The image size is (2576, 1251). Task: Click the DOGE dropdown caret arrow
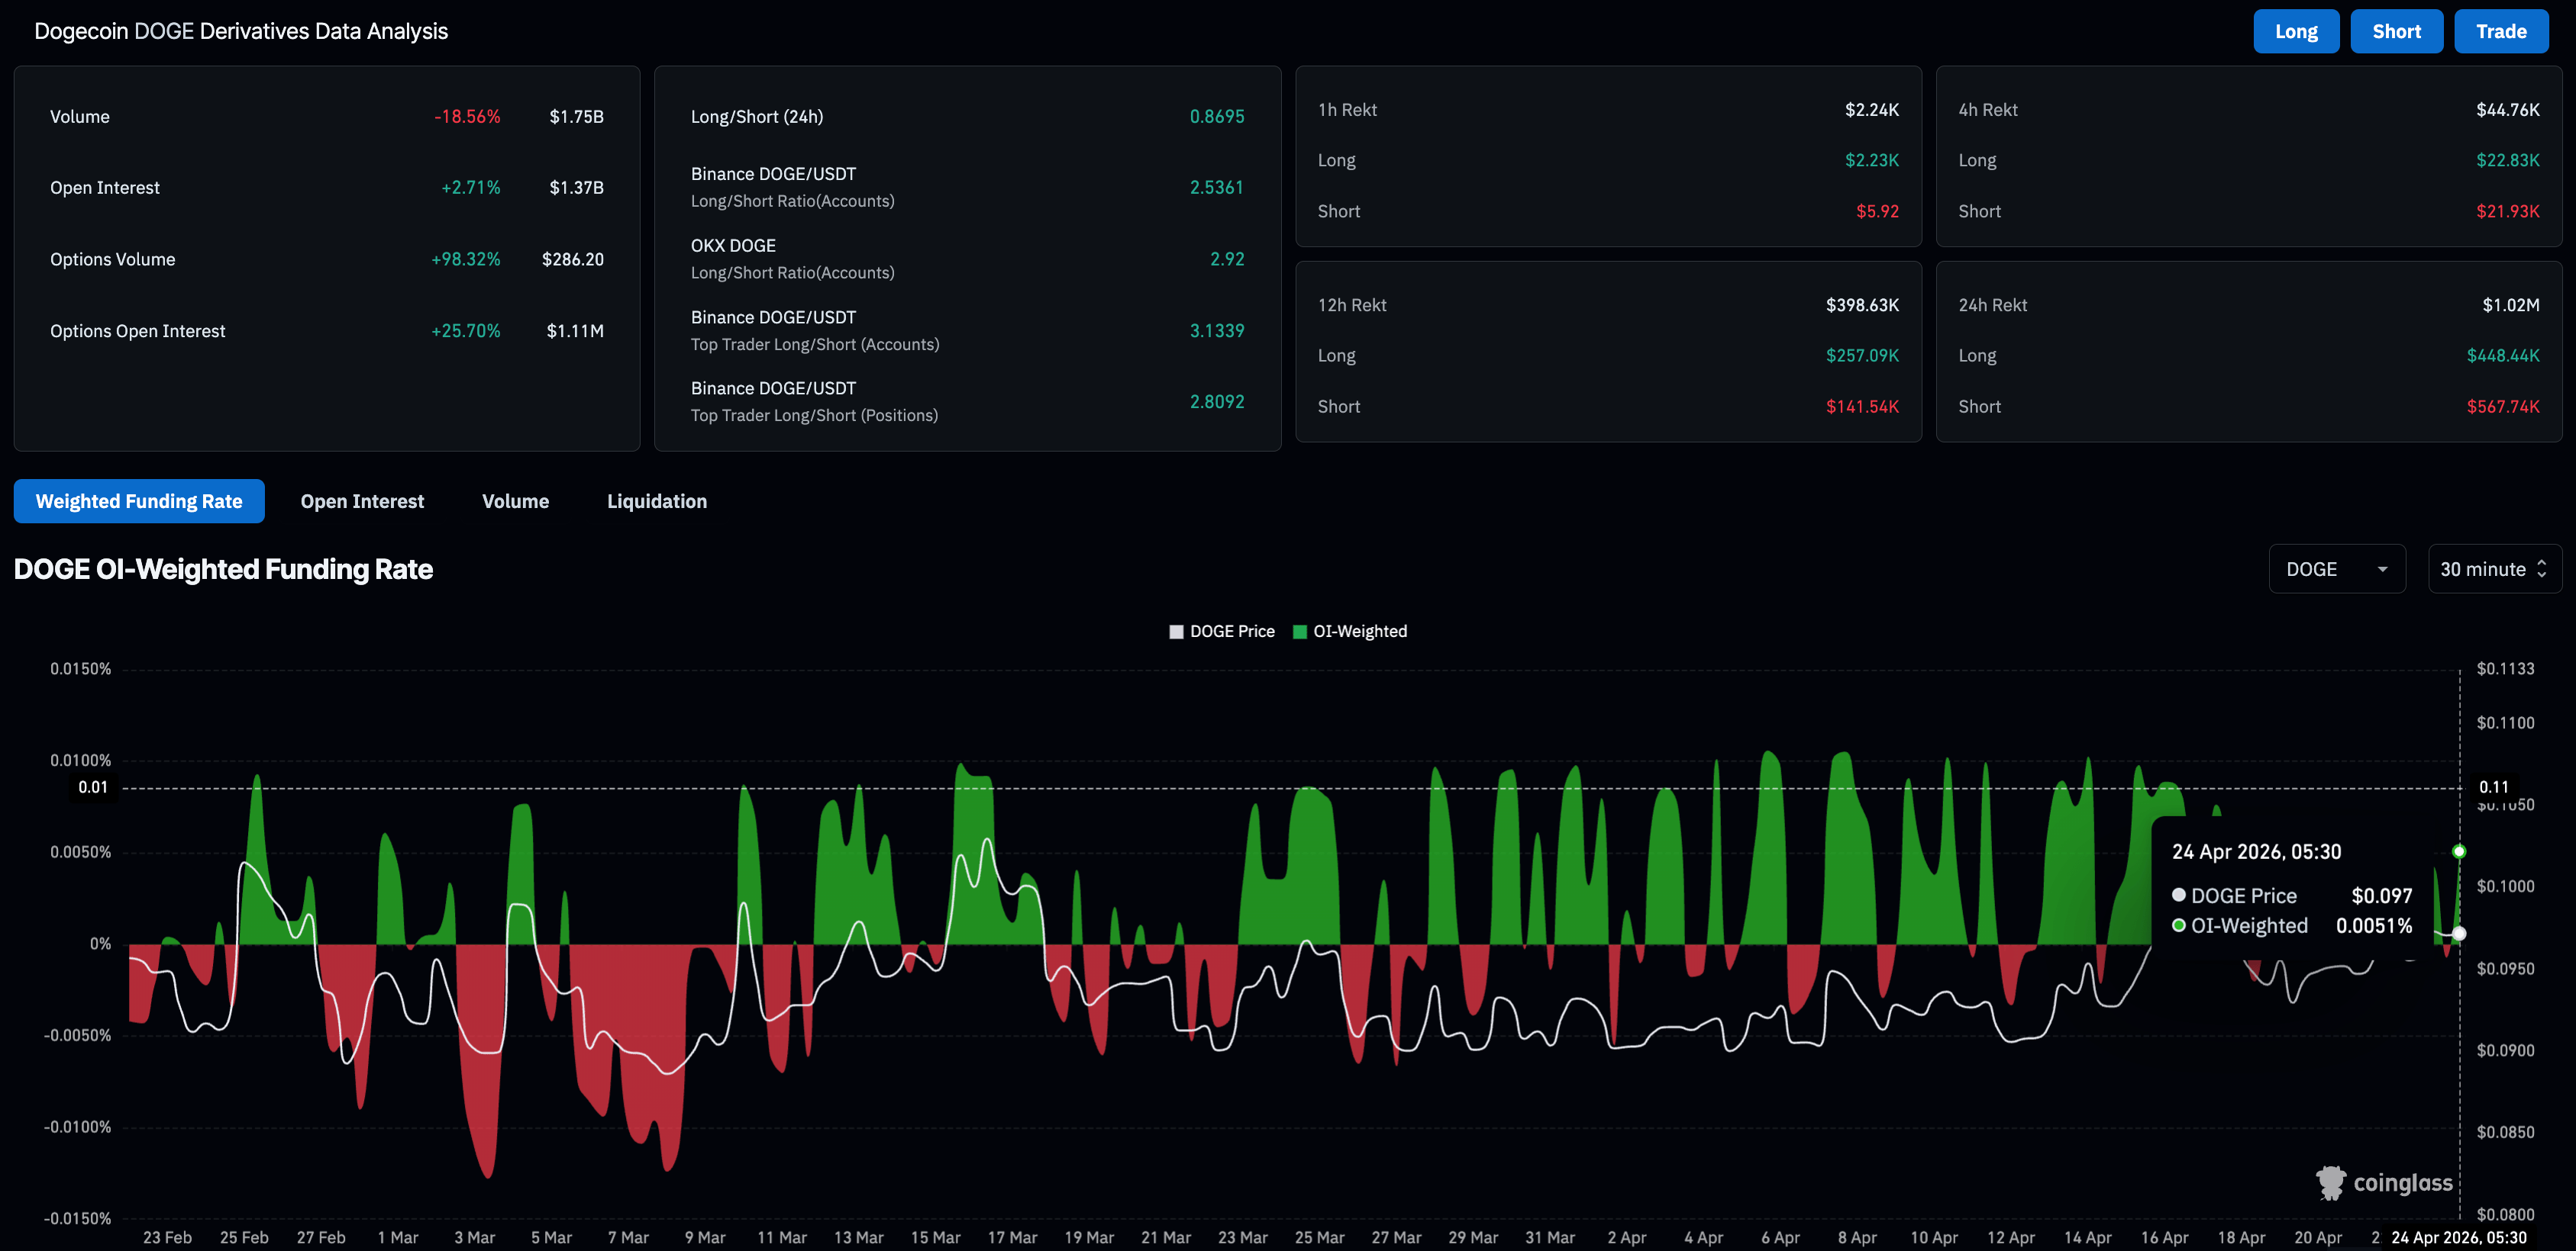pyautogui.click(x=2382, y=570)
